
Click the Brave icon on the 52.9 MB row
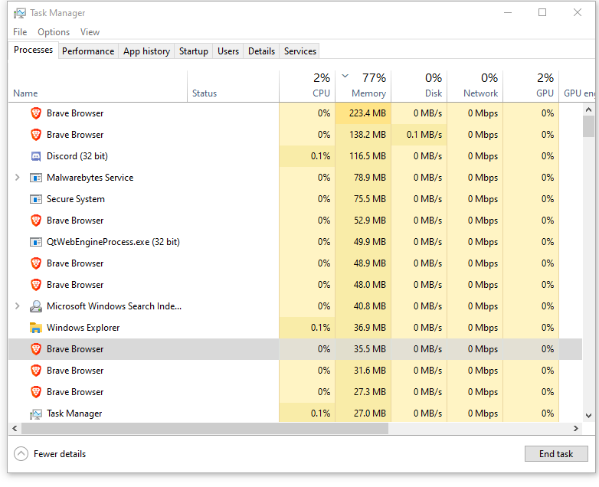pyautogui.click(x=36, y=221)
